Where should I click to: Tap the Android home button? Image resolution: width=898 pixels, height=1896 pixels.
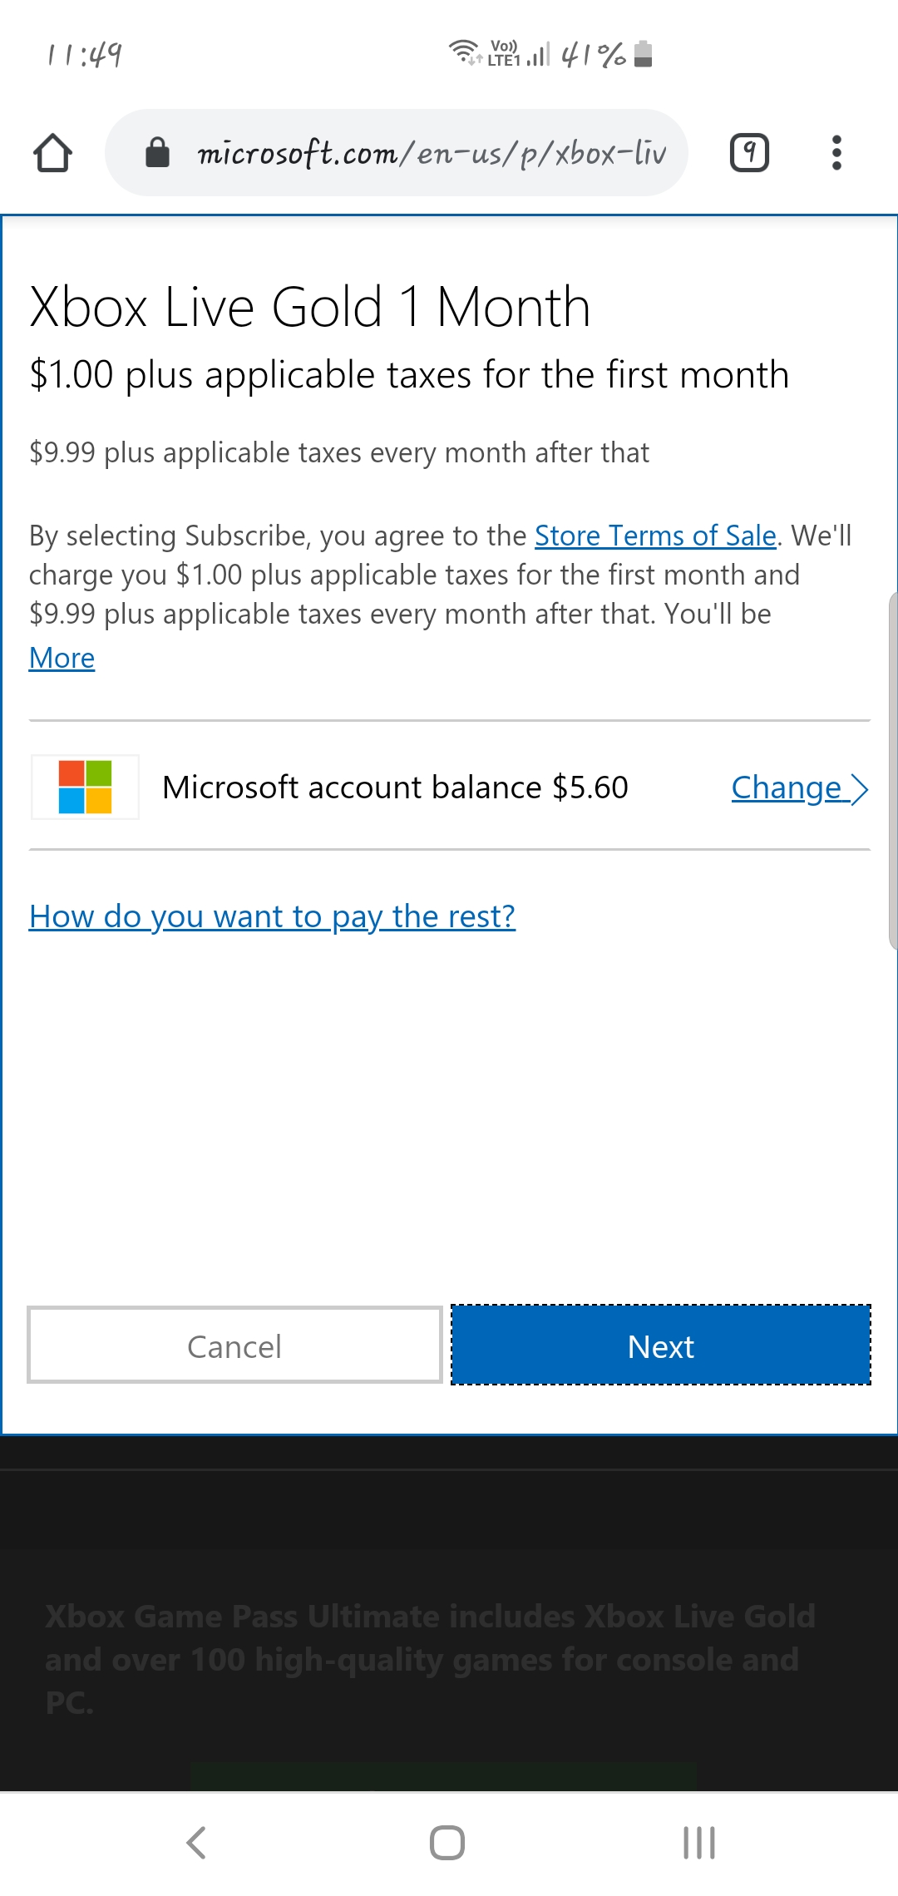(x=447, y=1843)
